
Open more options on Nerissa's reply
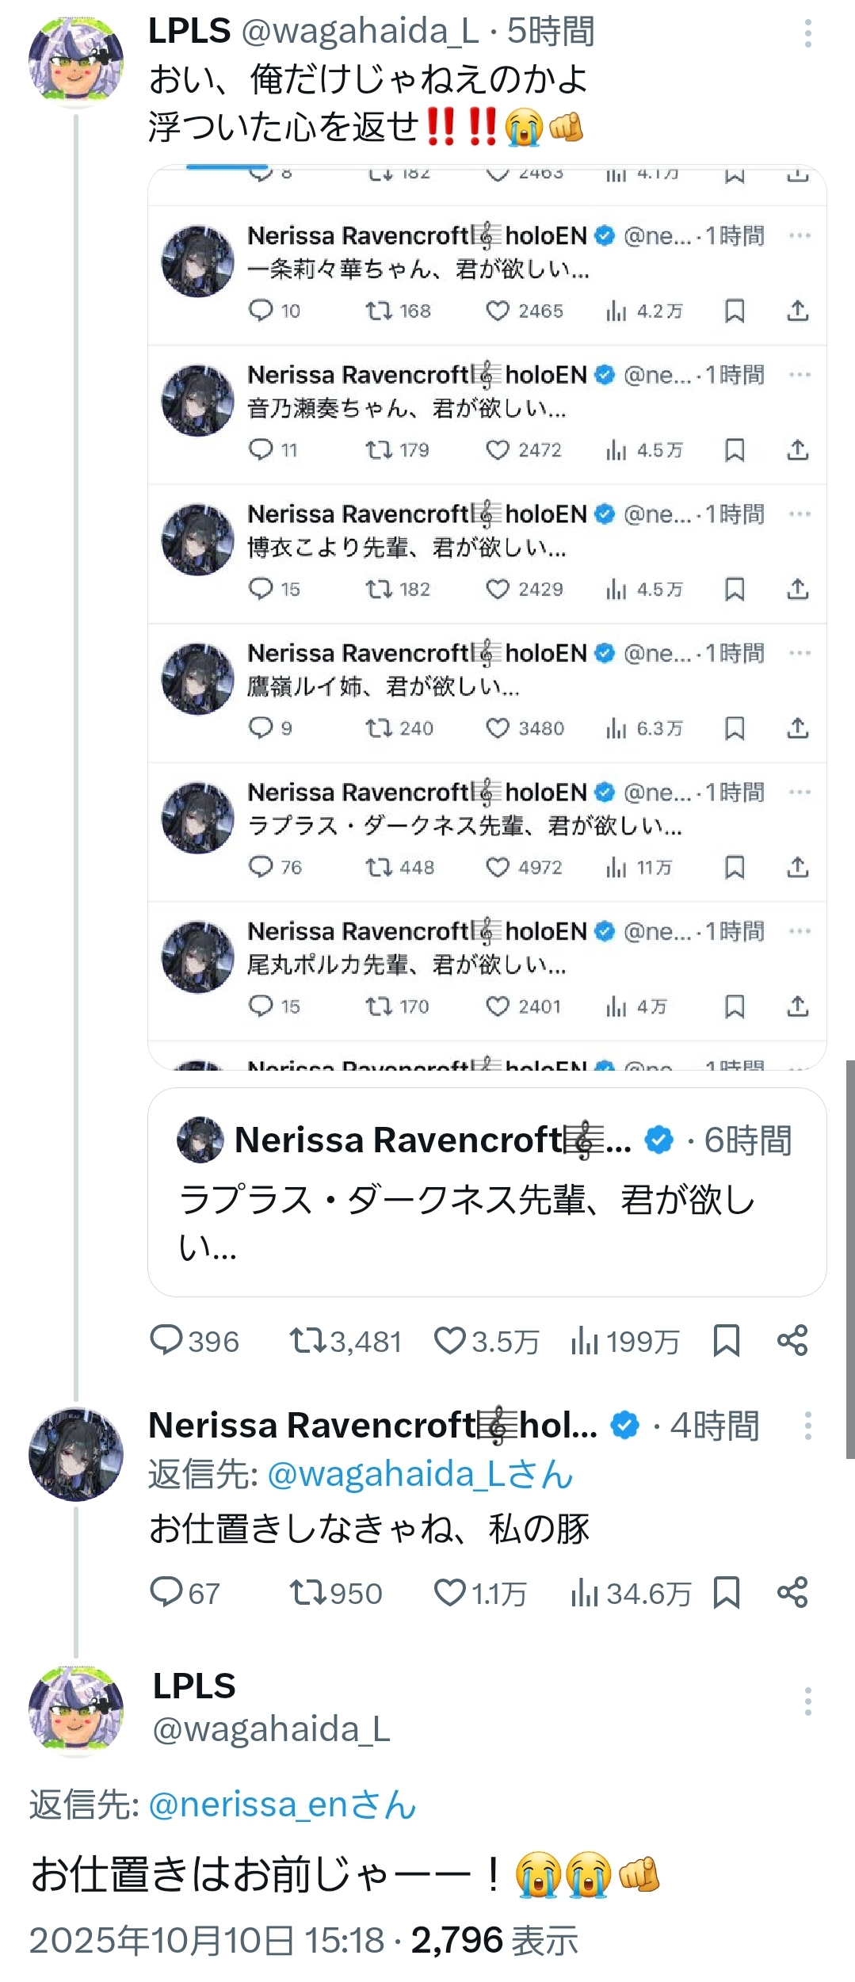[807, 1426]
